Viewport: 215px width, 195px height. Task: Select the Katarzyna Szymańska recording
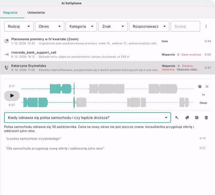pyautogui.click(x=107, y=68)
